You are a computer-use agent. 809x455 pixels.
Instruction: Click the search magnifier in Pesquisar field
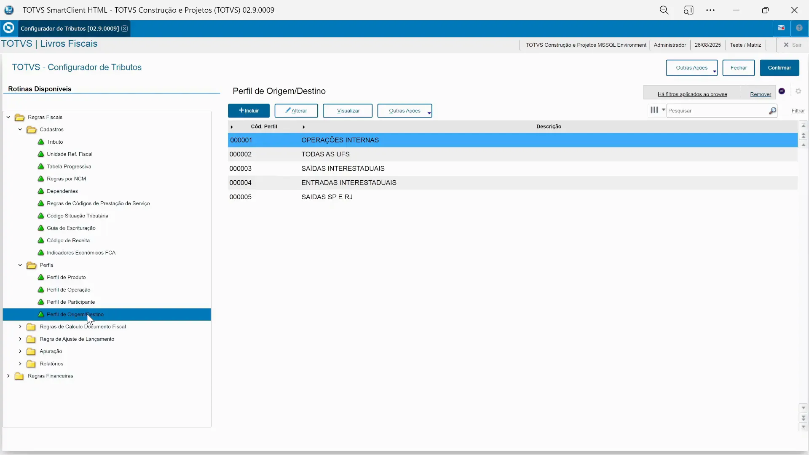(x=772, y=110)
